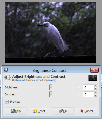The image size is (102, 119).
Task: Close the Brightness-Contrast dialog
Action: coord(94,70)
